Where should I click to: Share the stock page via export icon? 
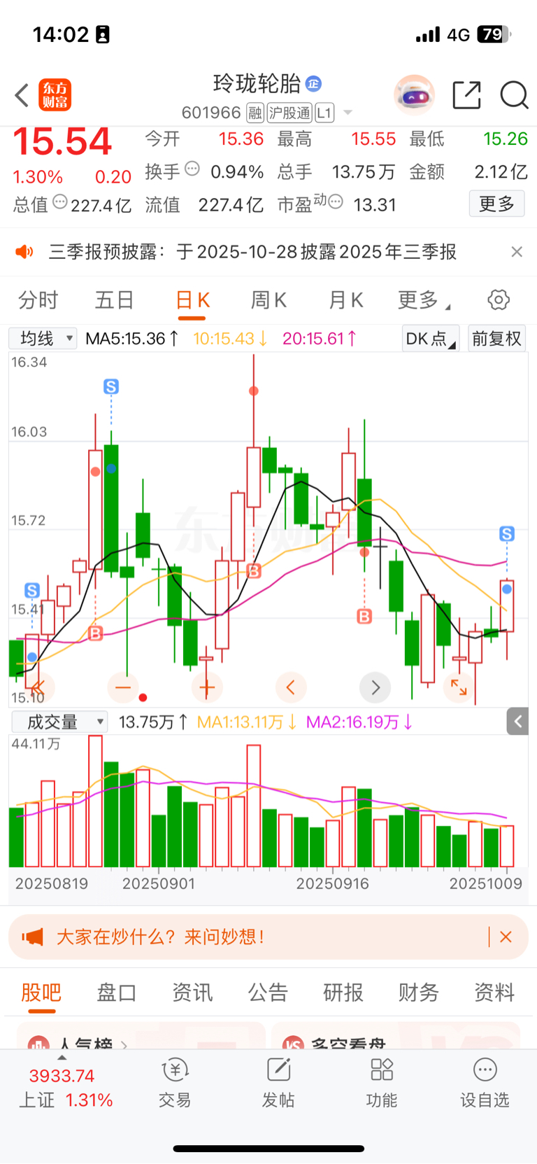[x=466, y=95]
